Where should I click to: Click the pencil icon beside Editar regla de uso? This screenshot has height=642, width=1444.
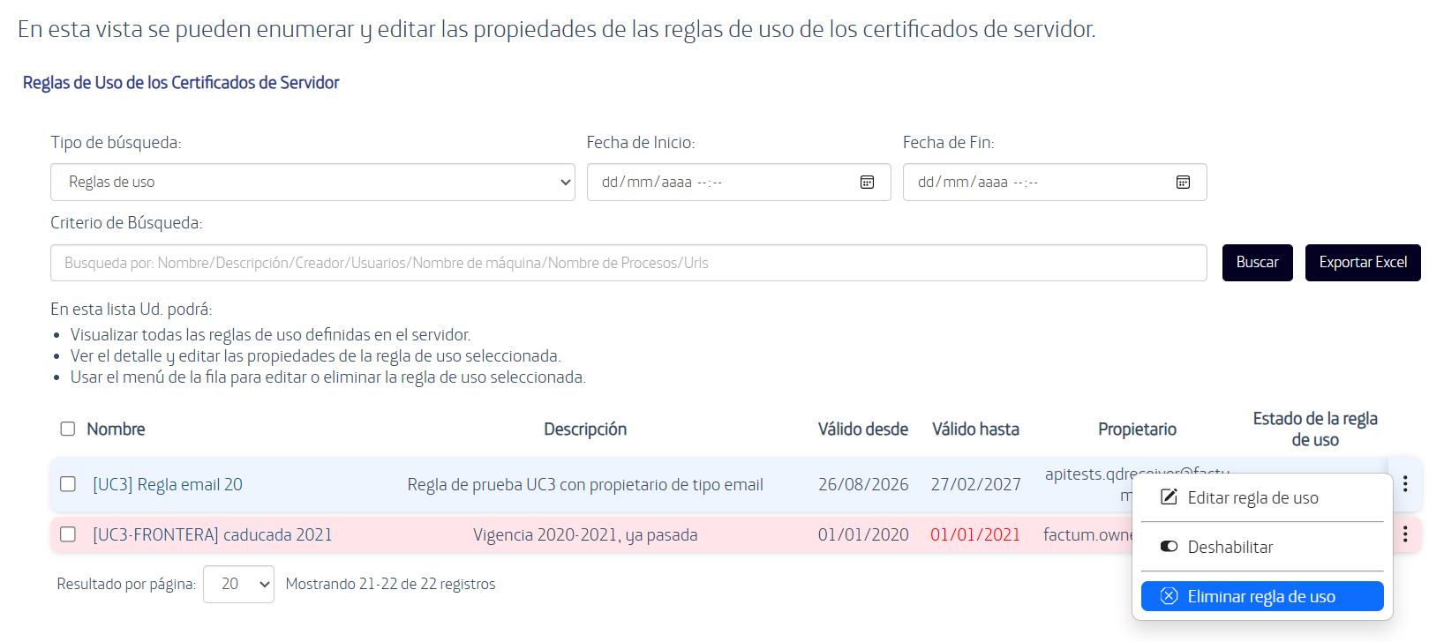point(1169,497)
